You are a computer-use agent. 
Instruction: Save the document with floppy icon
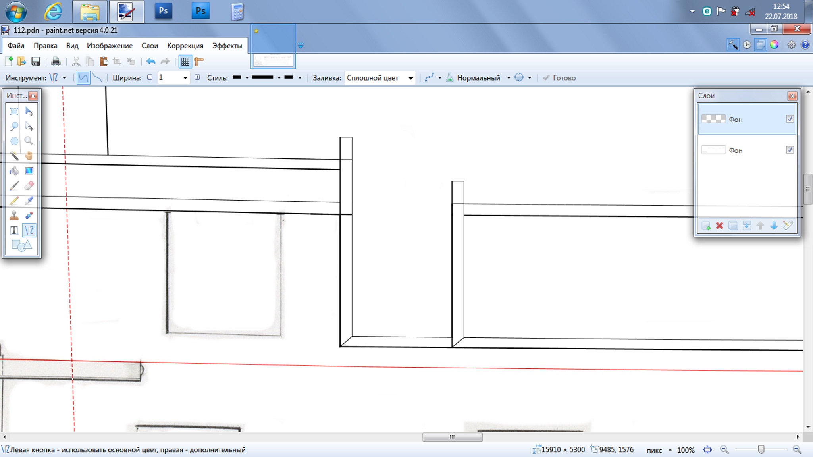point(36,61)
